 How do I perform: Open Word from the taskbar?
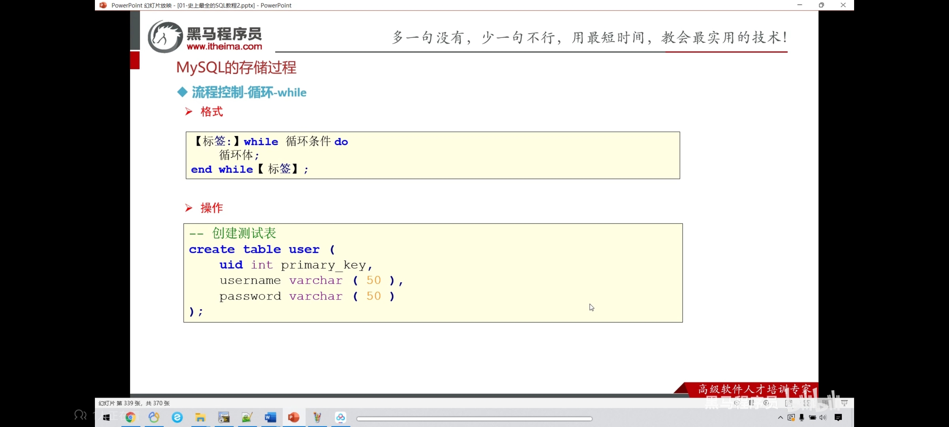pos(270,418)
